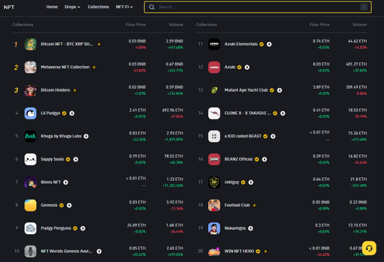Click the Ethereum icon next to NFT Worlds Genesis Avatars
The width and height of the screenshot is (384, 262).
tap(99, 251)
